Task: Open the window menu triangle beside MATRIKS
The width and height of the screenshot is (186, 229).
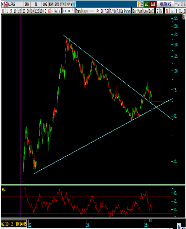Action: tap(176, 4)
